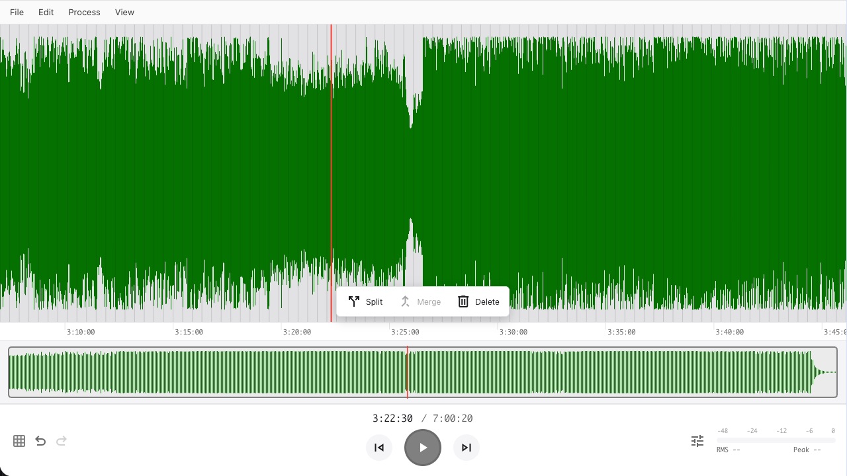Click the 3:30:00 ruler label
Screen dimensions: 847x476
(x=513, y=332)
